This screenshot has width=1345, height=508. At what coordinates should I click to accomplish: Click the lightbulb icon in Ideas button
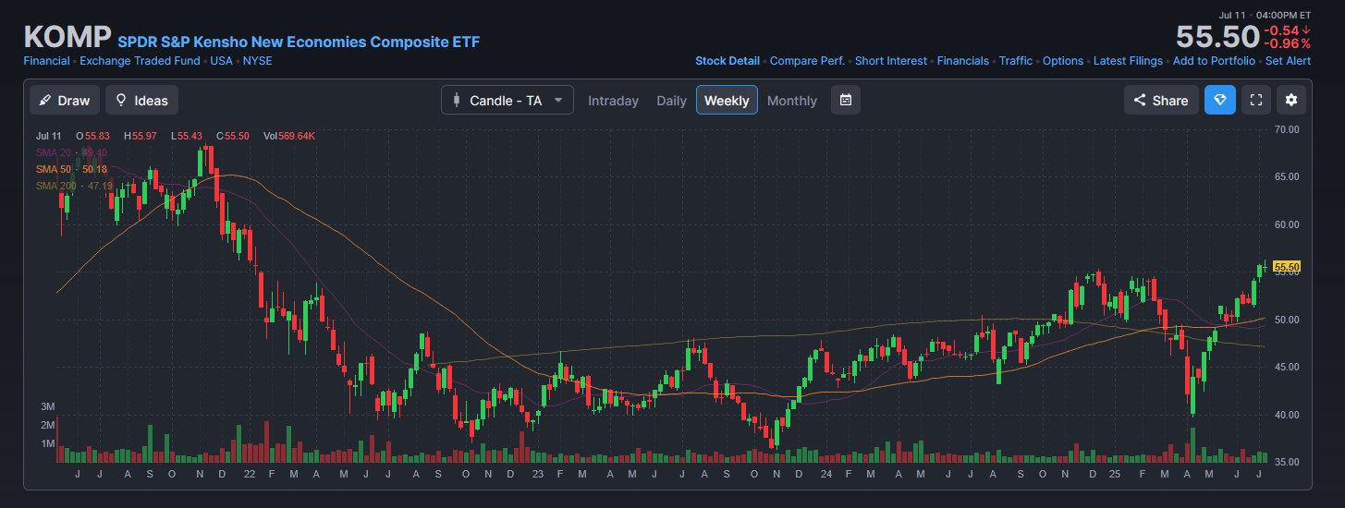(x=121, y=100)
